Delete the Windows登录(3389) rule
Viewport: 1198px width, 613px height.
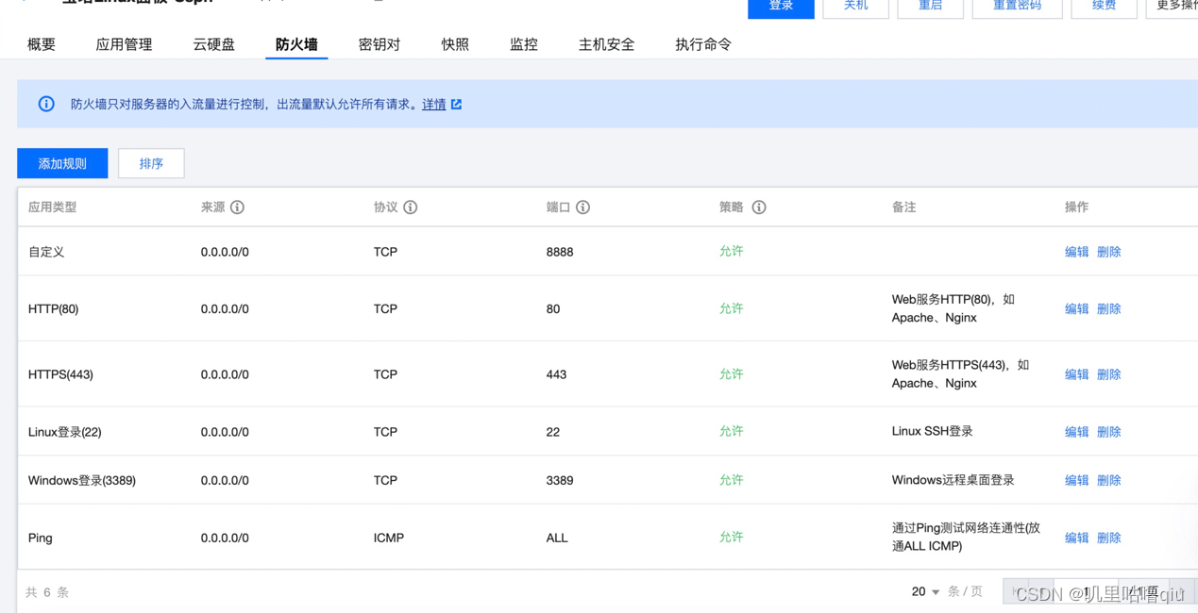click(x=1109, y=480)
